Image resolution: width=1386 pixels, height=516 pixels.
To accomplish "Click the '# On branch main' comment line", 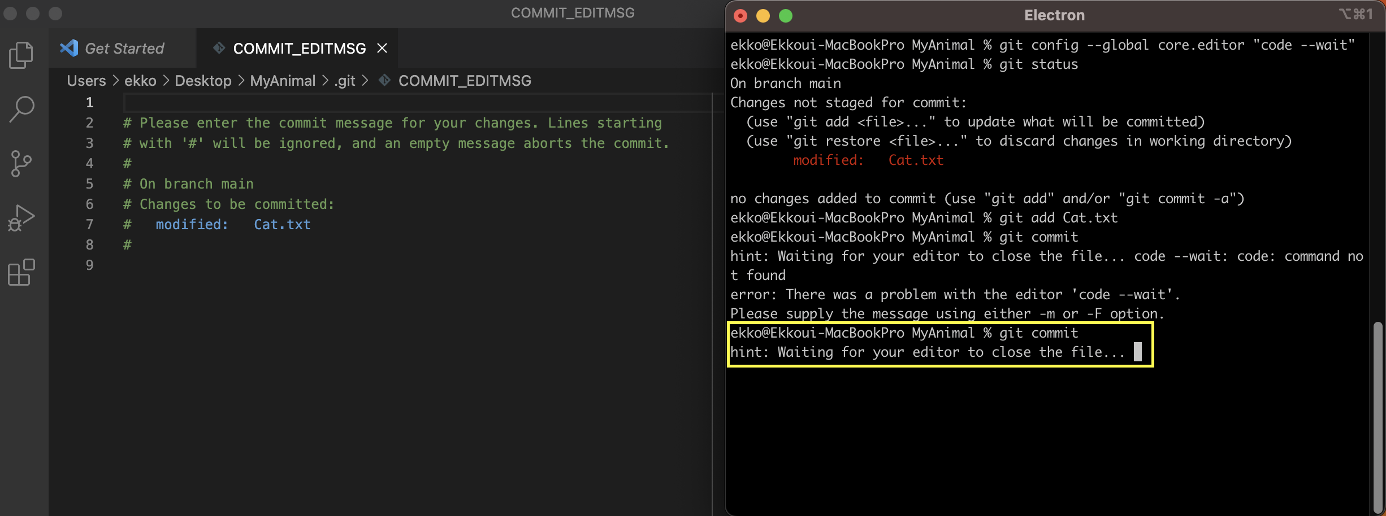I will [x=188, y=184].
